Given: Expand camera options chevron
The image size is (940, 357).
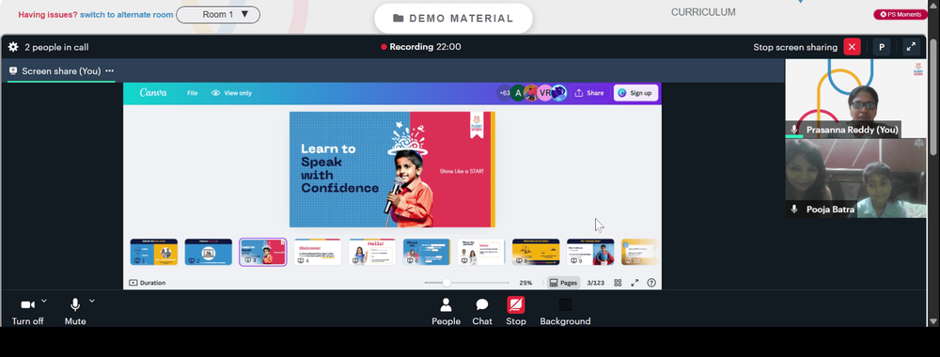Looking at the screenshot, I should coord(44,301).
